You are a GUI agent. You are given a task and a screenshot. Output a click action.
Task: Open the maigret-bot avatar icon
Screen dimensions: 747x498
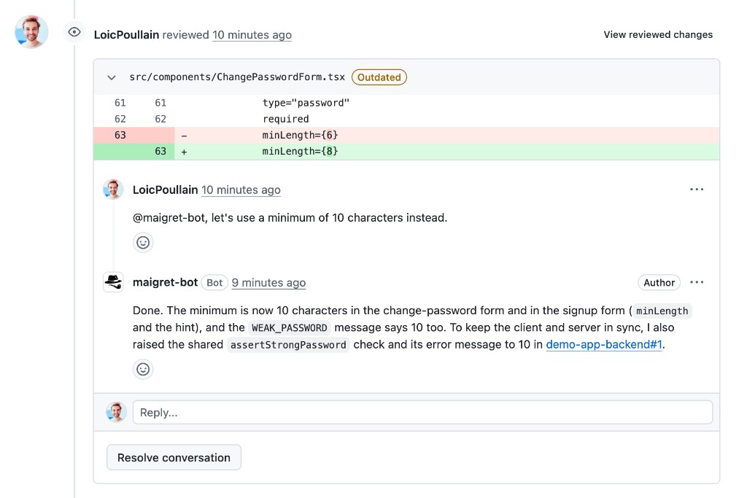coord(113,282)
